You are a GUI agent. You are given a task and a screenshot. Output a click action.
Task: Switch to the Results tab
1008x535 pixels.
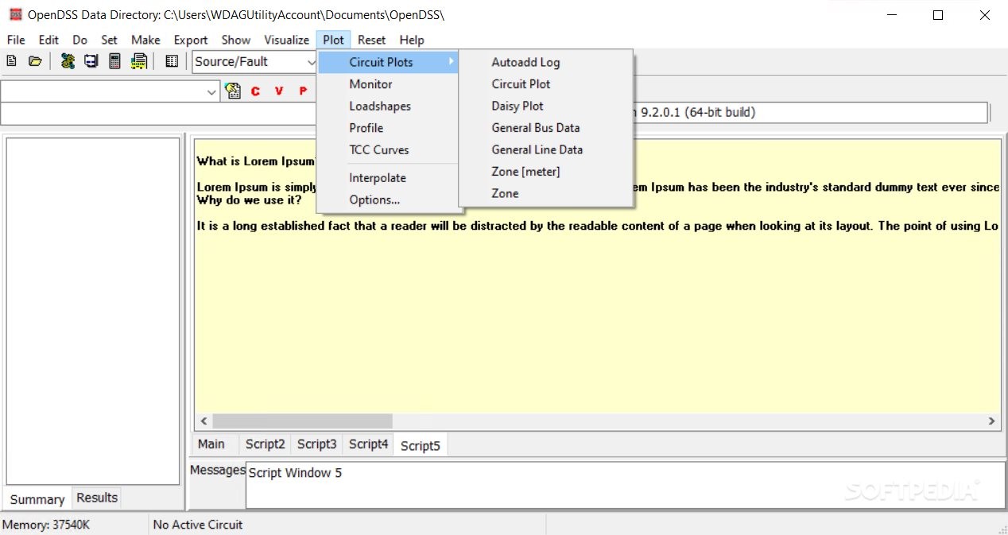pos(97,498)
